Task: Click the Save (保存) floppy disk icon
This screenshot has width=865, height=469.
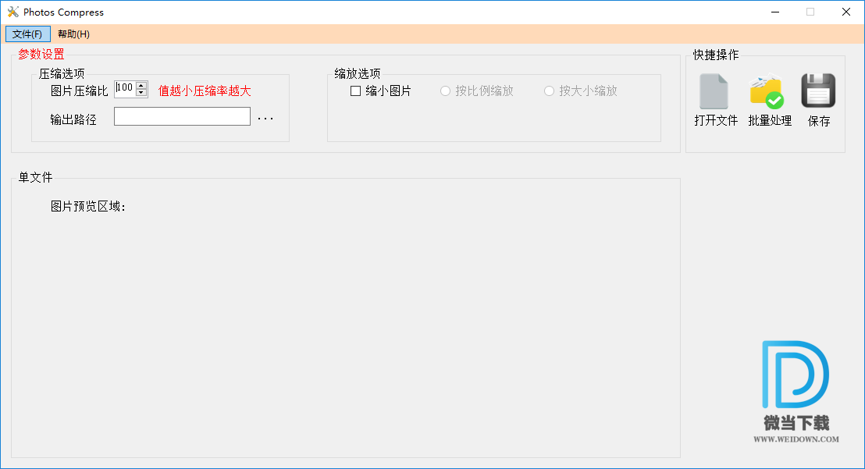Action: tap(818, 91)
